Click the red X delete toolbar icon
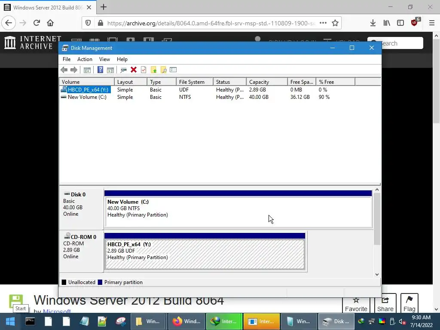The width and height of the screenshot is (440, 330). point(134,70)
